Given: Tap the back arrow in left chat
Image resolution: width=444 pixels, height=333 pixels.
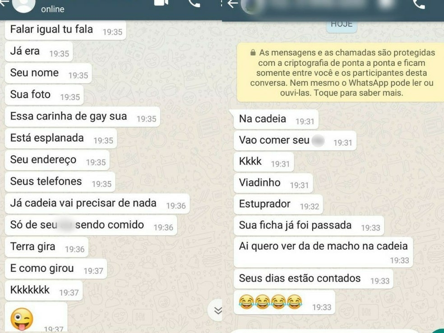Looking at the screenshot, I should click(x=4, y=2).
